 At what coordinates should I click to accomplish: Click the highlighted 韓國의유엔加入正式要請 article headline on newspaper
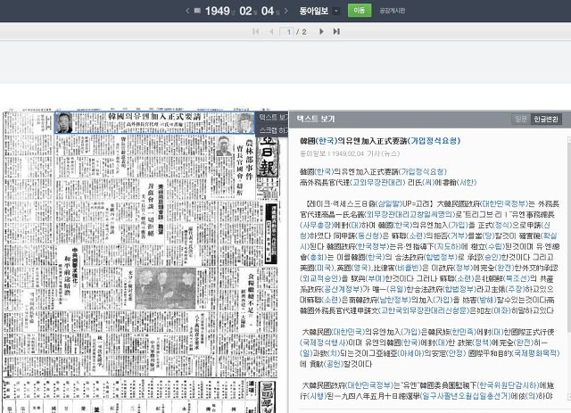[x=154, y=117]
